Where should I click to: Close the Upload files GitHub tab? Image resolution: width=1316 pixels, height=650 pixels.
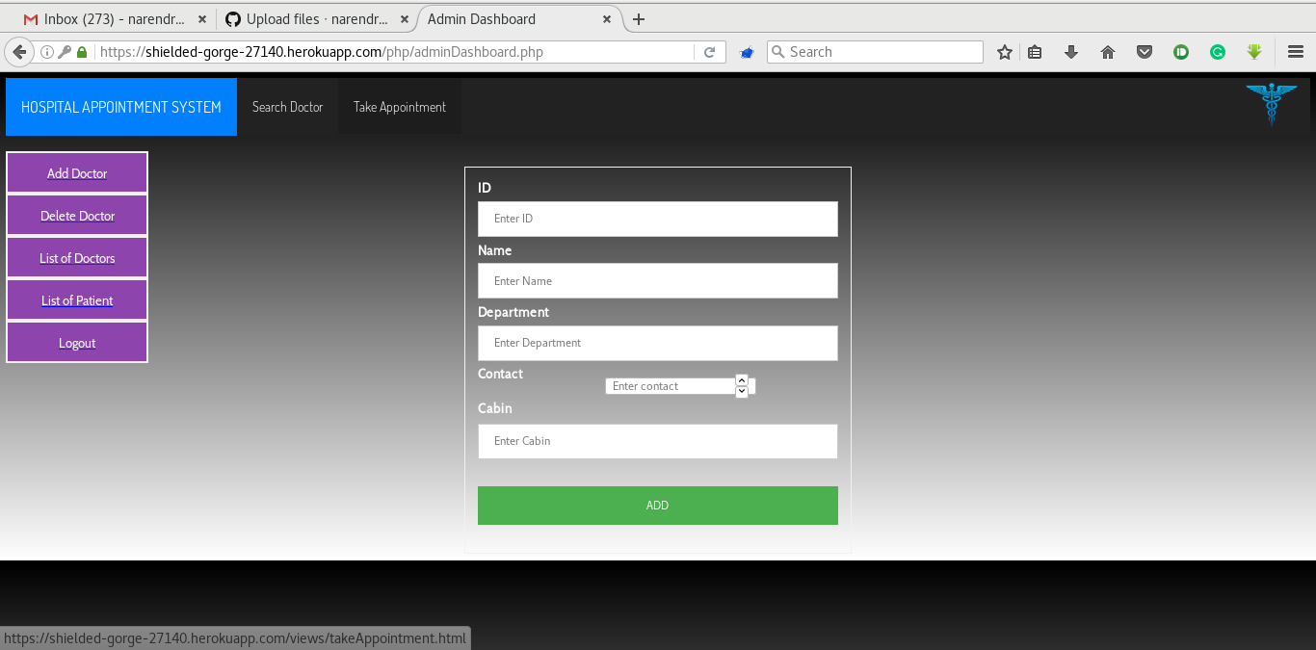click(x=405, y=19)
